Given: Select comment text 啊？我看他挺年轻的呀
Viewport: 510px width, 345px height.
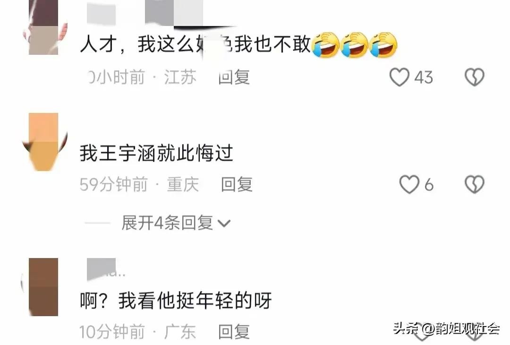Looking at the screenshot, I should pyautogui.click(x=176, y=301).
